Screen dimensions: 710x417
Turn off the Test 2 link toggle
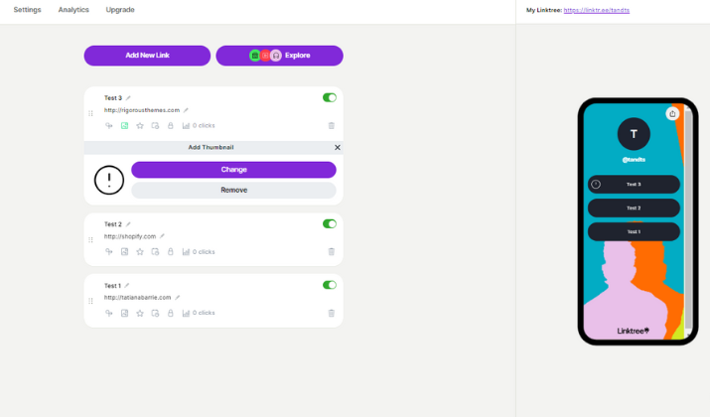330,224
